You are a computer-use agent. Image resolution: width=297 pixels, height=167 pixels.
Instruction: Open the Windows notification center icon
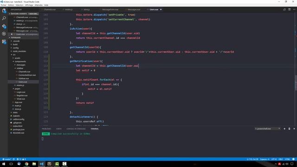pos(292,164)
